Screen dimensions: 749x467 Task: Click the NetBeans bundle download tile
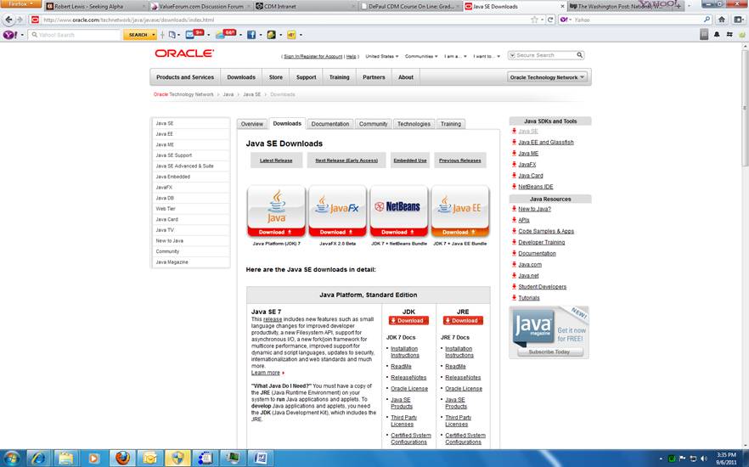point(398,211)
